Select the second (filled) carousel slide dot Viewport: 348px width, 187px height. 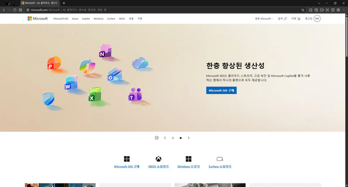pyautogui.click(x=181, y=138)
